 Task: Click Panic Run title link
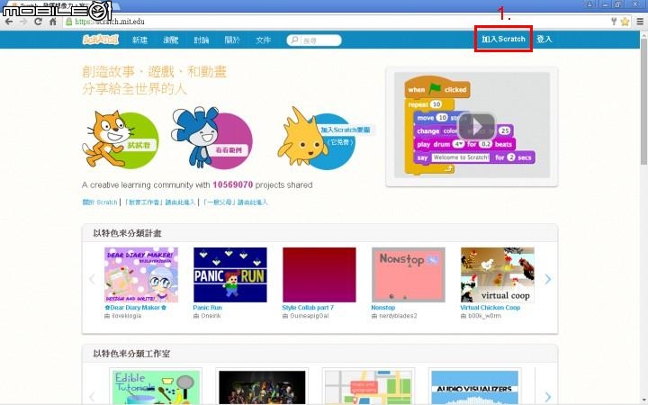pyautogui.click(x=208, y=308)
